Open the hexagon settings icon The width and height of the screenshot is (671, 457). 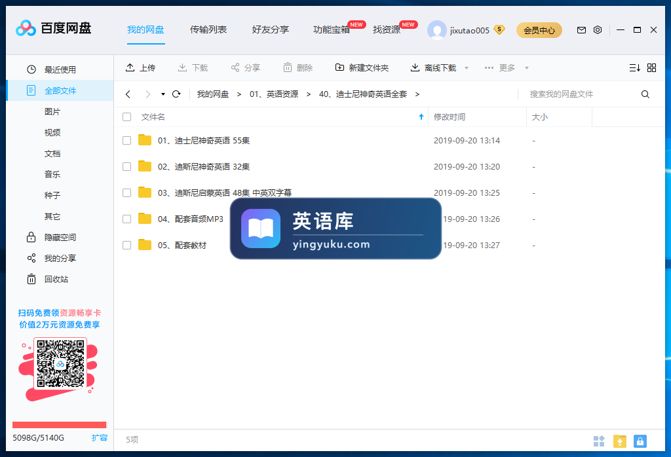pos(598,30)
